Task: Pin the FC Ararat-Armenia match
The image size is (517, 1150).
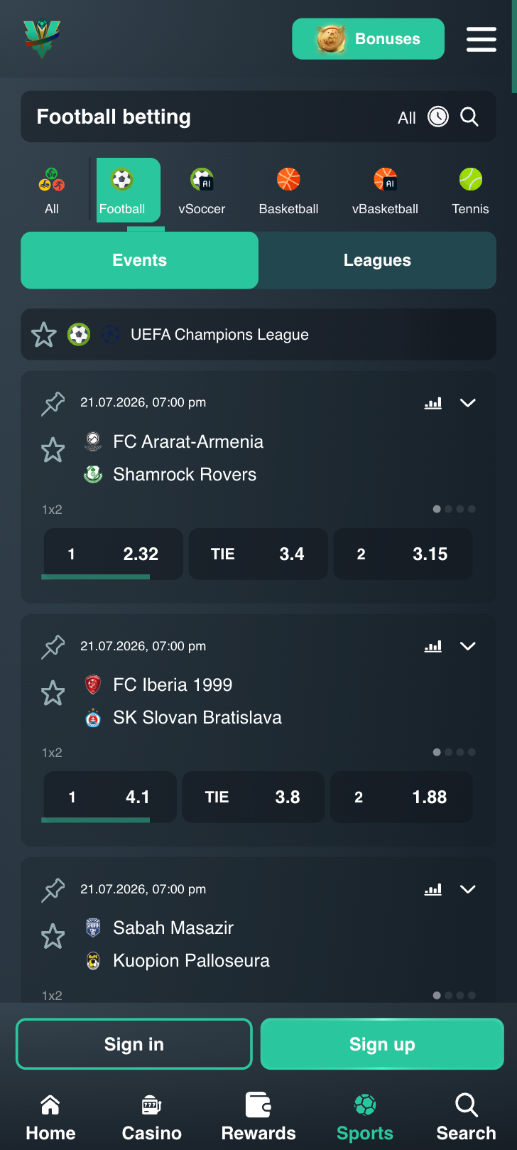Action: click(x=53, y=404)
